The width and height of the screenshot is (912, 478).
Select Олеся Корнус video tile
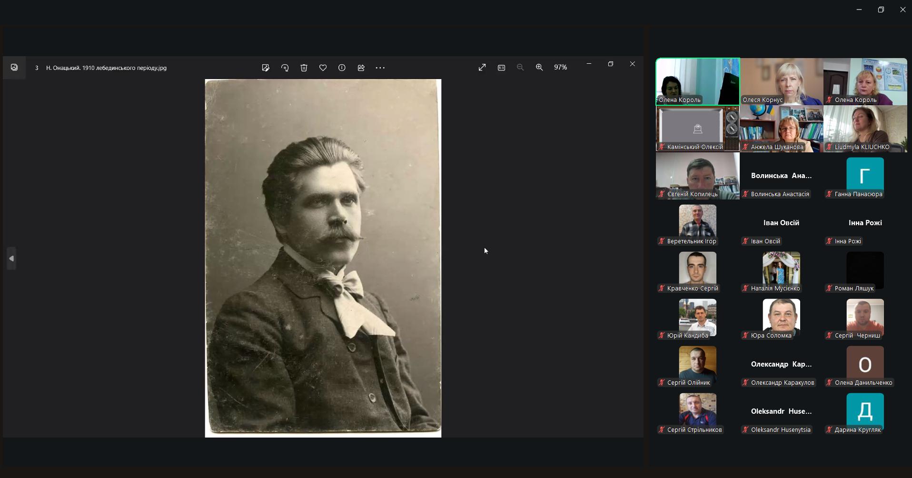pos(781,81)
